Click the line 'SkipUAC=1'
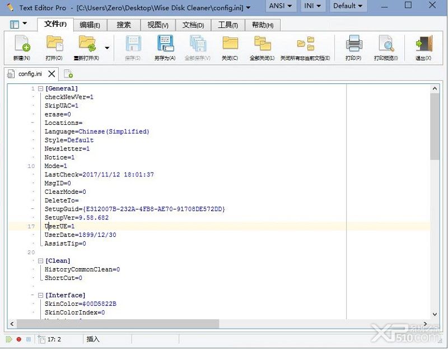 (62, 106)
